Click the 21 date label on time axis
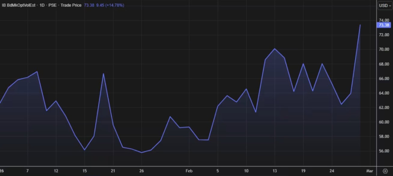 tap(113, 171)
